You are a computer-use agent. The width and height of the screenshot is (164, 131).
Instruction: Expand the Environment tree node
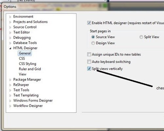(10, 17)
